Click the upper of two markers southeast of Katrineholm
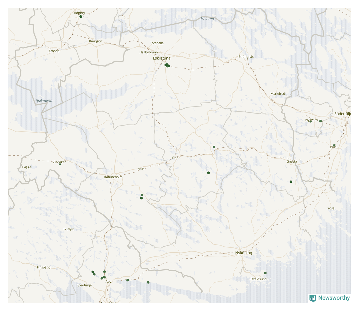 [142, 195]
